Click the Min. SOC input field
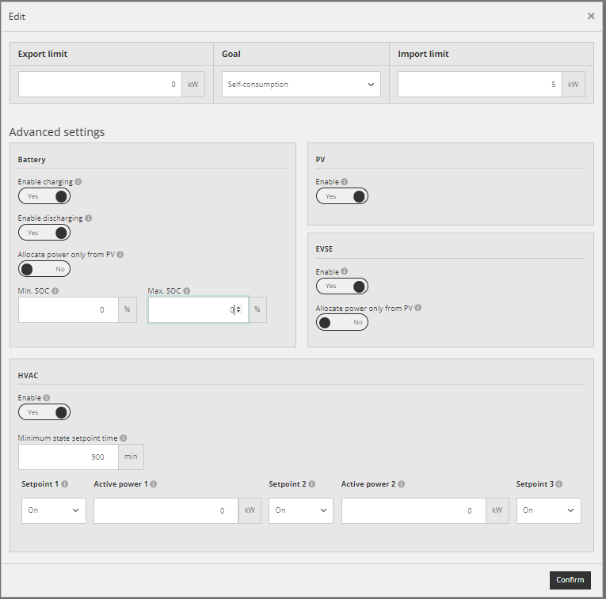Screen dimensions: 606x599 (x=68, y=309)
